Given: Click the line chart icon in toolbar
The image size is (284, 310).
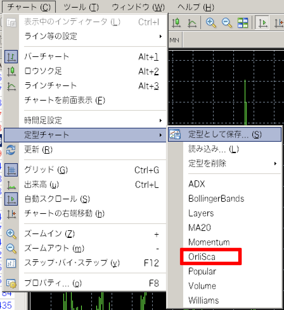Looking at the screenshot, I should 192,23.
